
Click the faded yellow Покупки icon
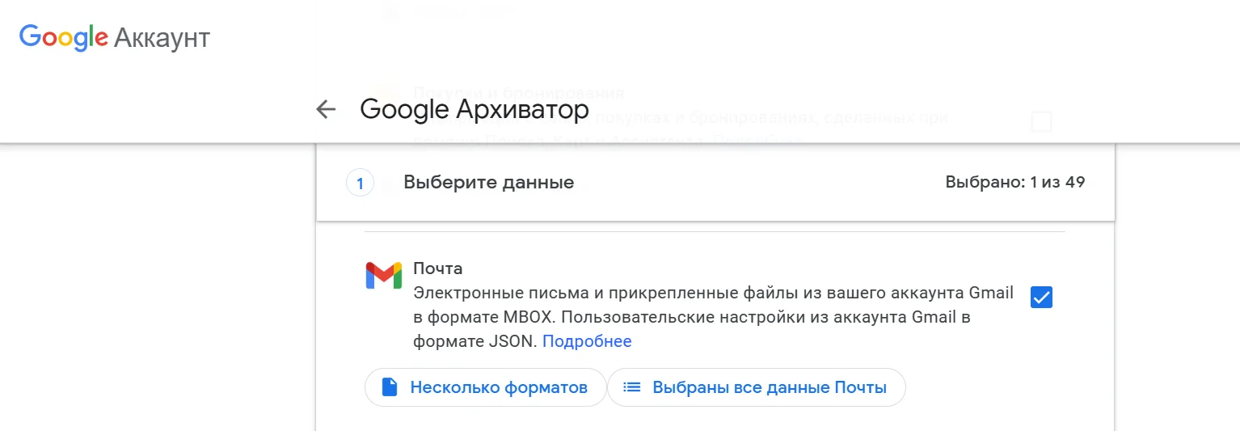389,91
